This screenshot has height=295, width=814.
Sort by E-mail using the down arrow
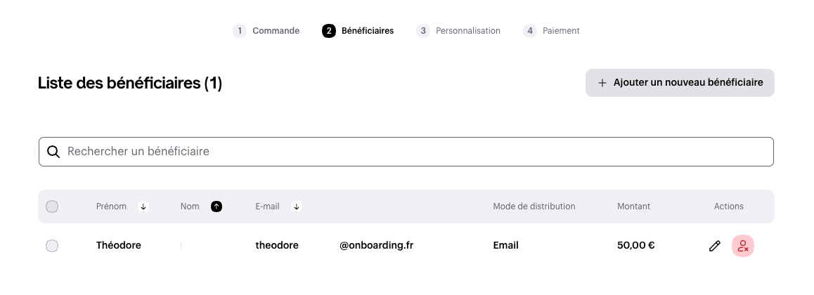297,206
